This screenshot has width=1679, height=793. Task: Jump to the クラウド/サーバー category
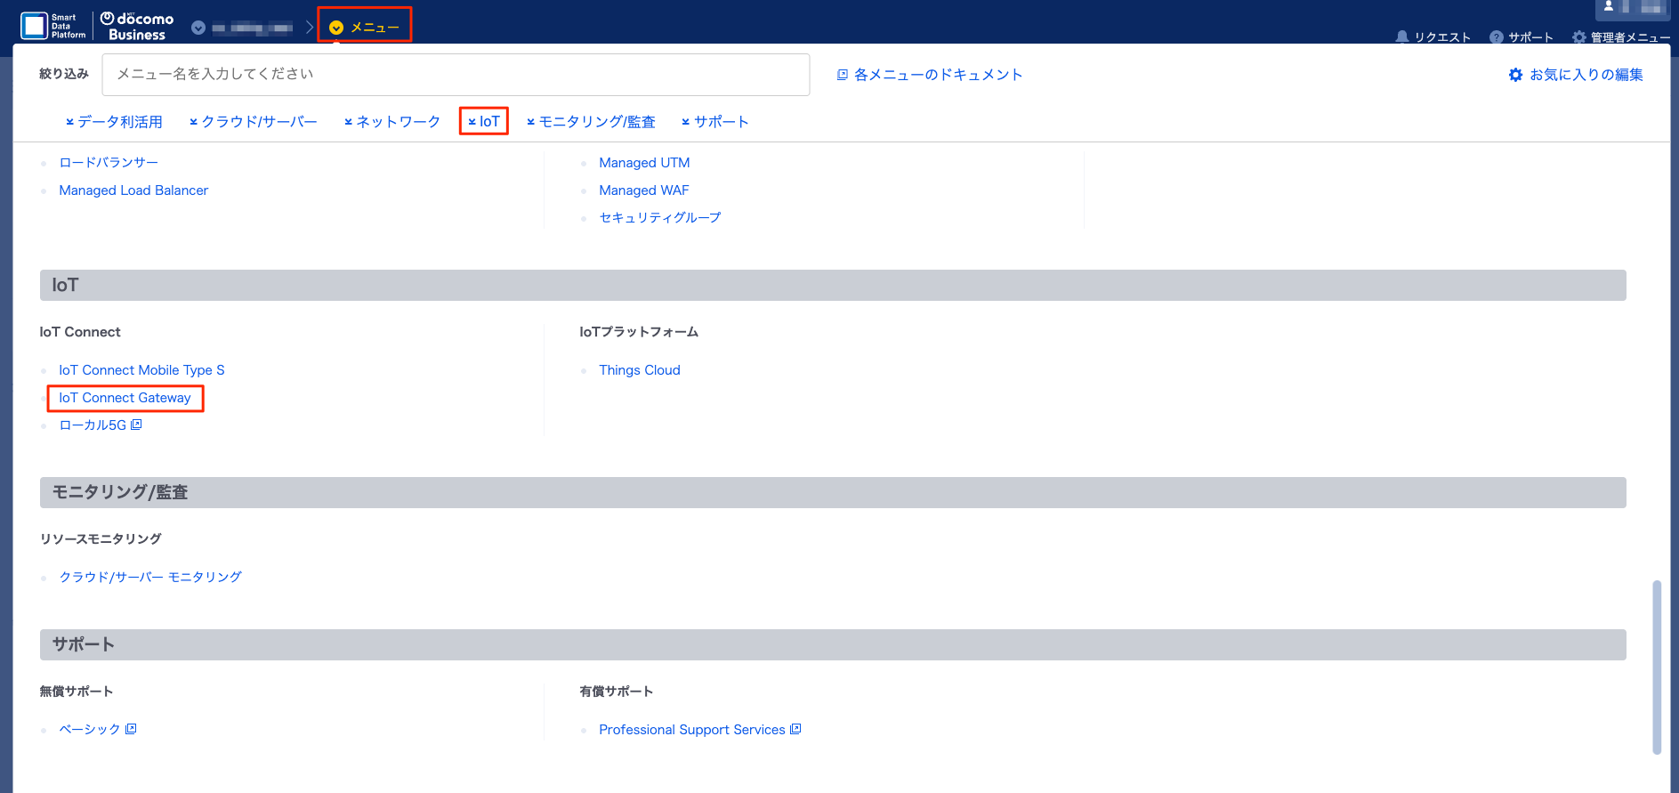(254, 122)
